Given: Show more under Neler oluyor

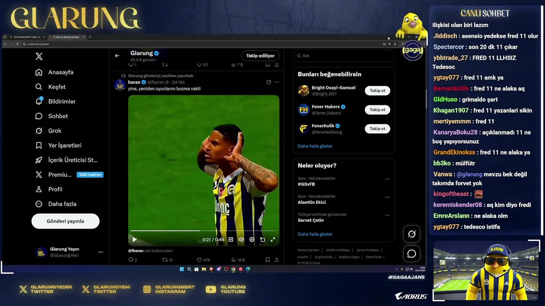Looking at the screenshot, I should point(315,234).
